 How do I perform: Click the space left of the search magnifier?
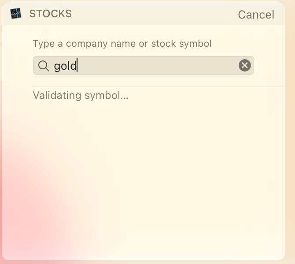click(x=35, y=65)
